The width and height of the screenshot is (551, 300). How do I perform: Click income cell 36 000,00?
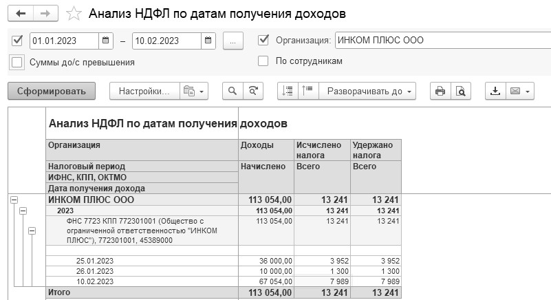[266, 261]
